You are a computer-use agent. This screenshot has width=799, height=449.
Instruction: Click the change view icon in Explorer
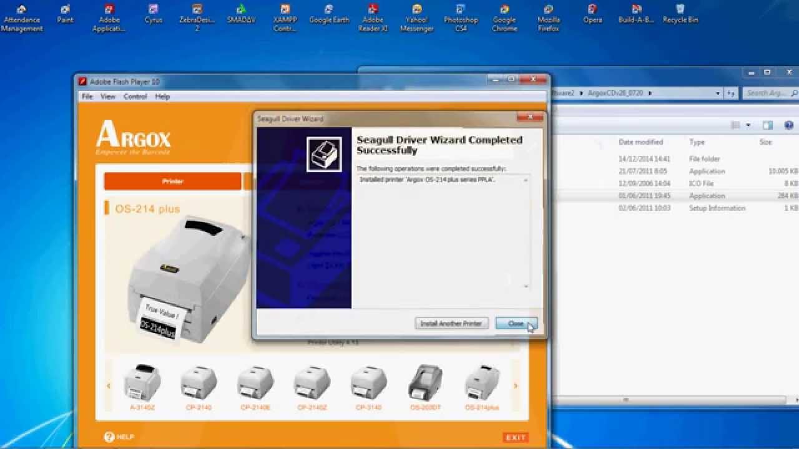tap(736, 125)
